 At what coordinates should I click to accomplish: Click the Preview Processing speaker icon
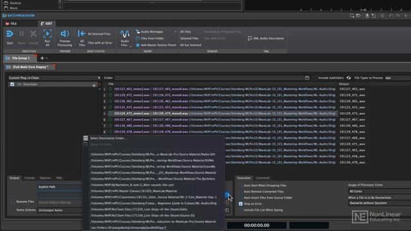click(65, 34)
